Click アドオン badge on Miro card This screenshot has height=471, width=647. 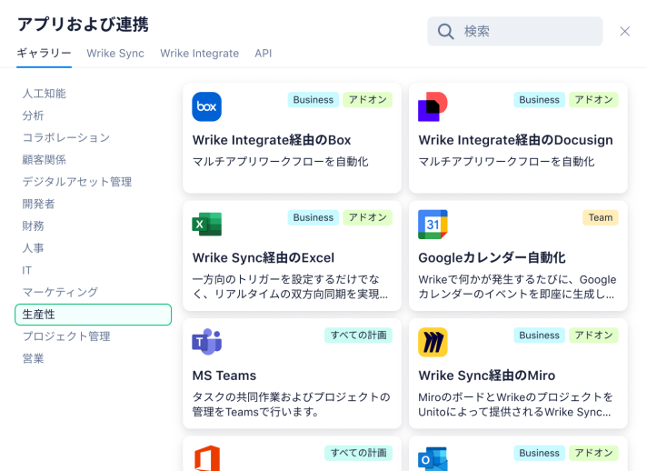tap(593, 336)
